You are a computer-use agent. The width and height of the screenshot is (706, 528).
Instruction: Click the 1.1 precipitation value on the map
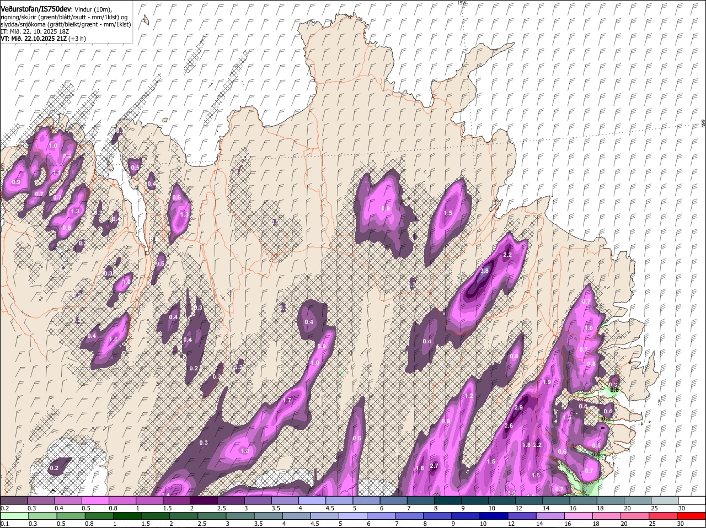pyautogui.click(x=56, y=172)
